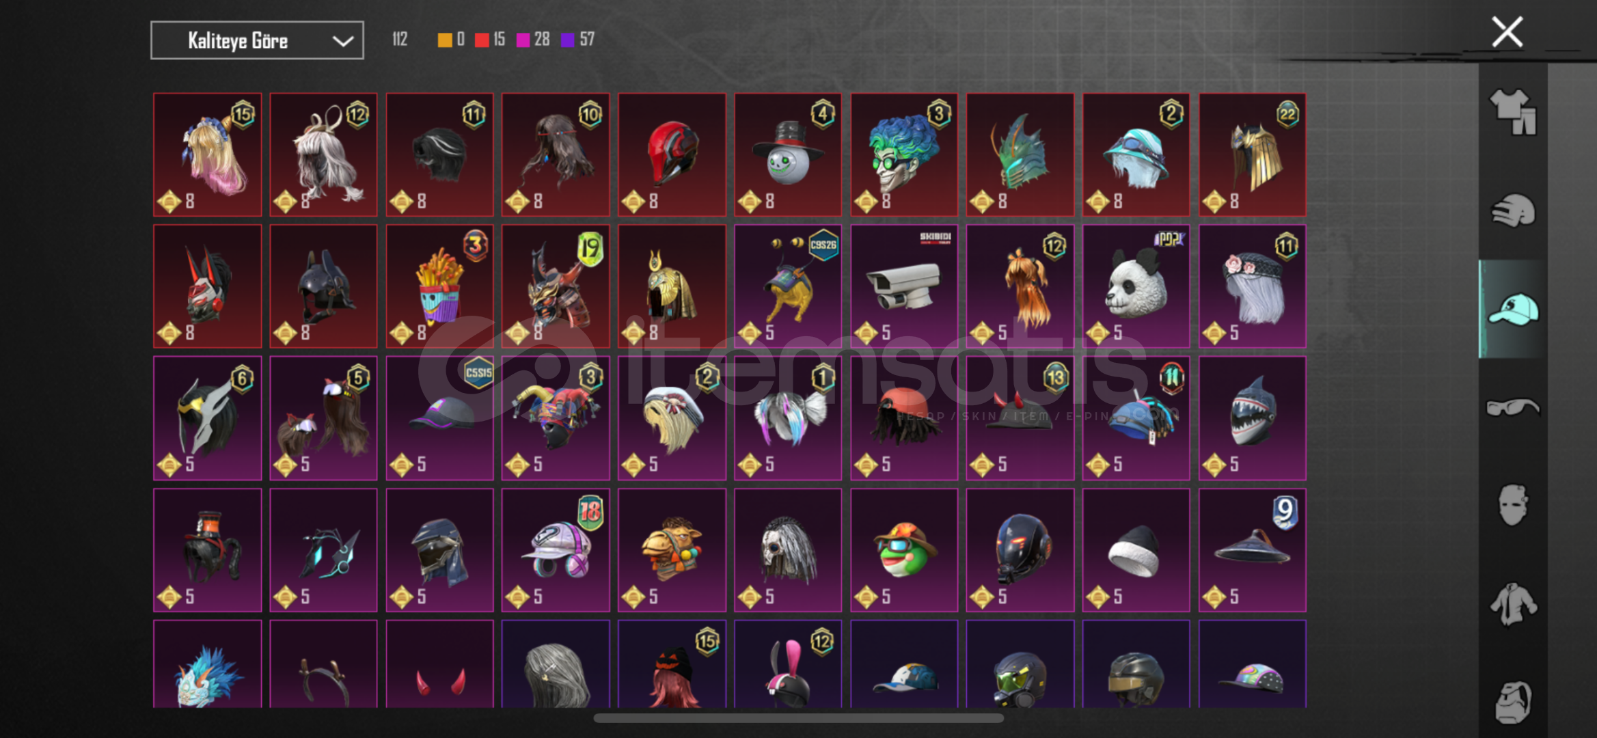The width and height of the screenshot is (1597, 738).
Task: Expand the Kaliteye Göre sort dropdown
Action: tap(257, 40)
